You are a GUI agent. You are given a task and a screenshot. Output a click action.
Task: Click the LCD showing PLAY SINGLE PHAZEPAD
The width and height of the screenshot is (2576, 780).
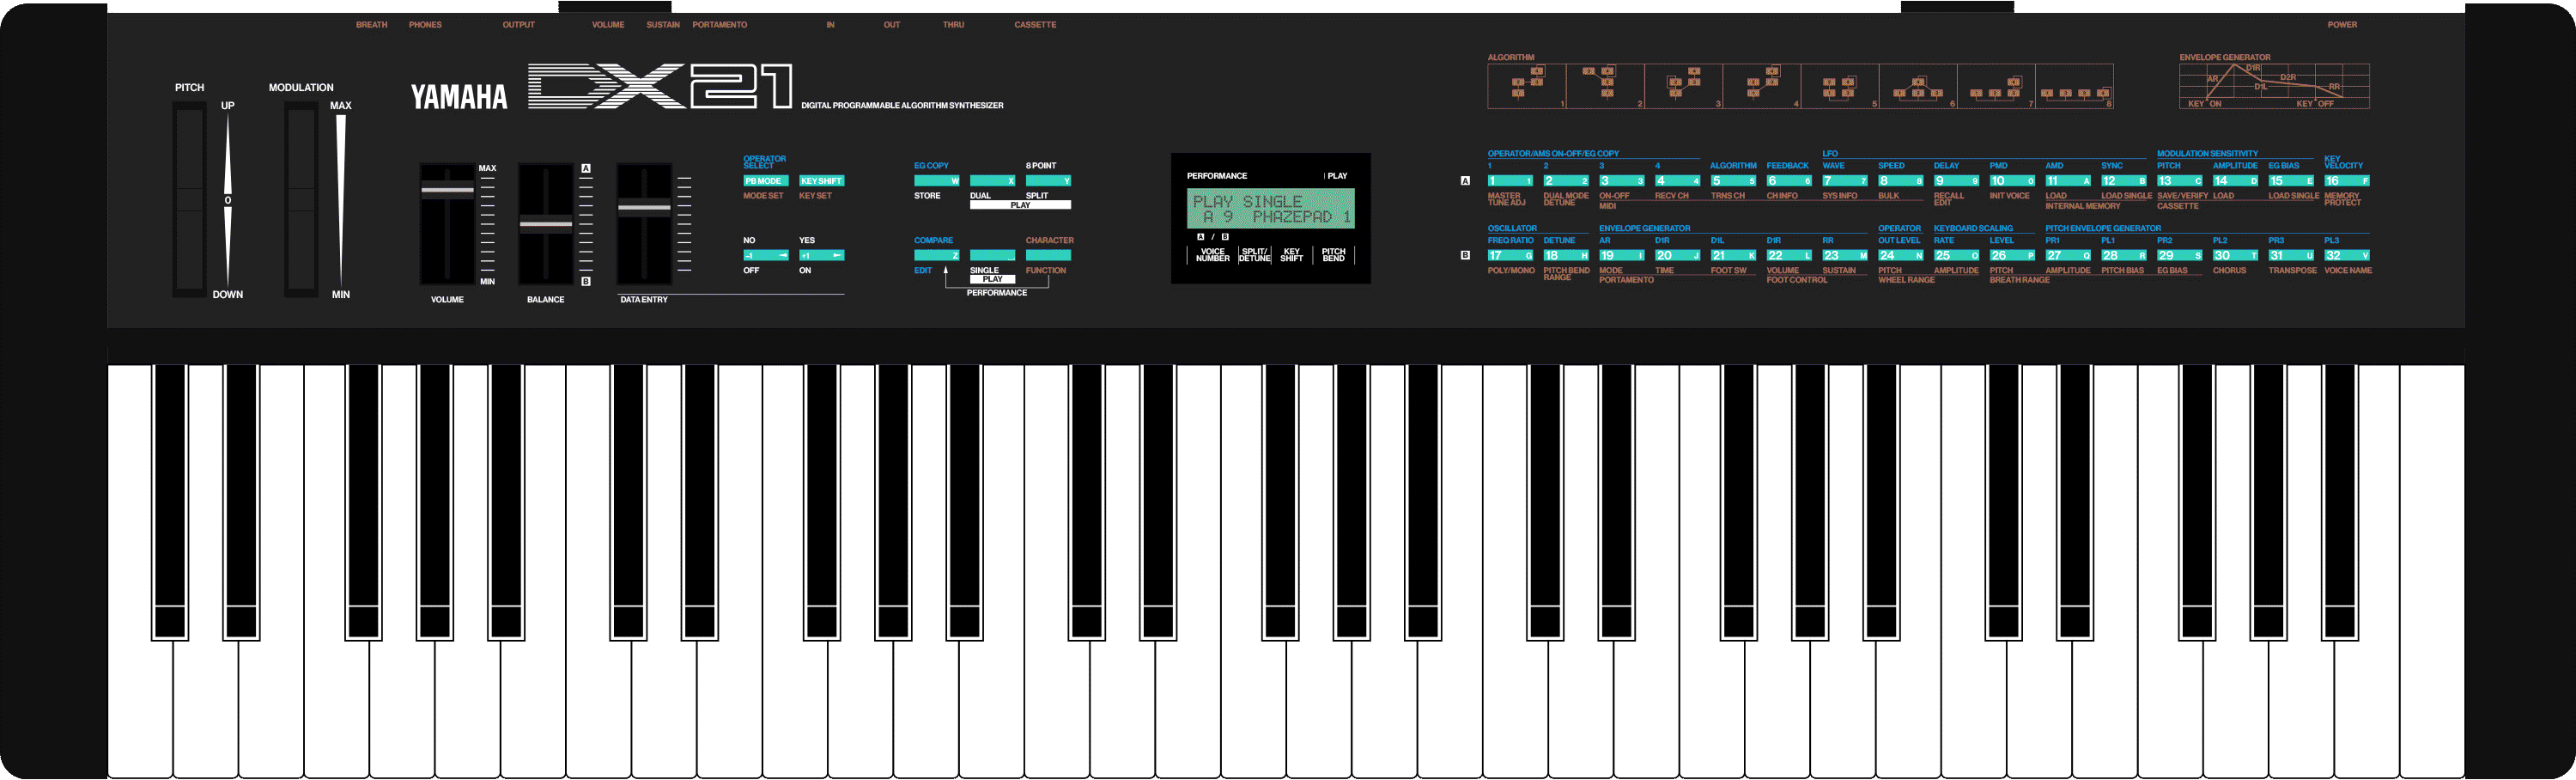coord(1271,209)
